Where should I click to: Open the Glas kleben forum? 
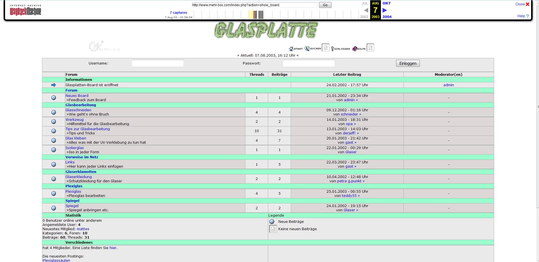click(x=76, y=138)
